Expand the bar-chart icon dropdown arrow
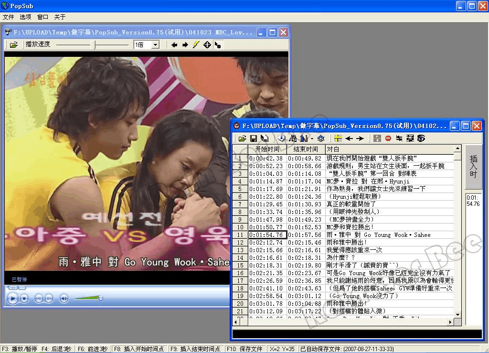 312,139
